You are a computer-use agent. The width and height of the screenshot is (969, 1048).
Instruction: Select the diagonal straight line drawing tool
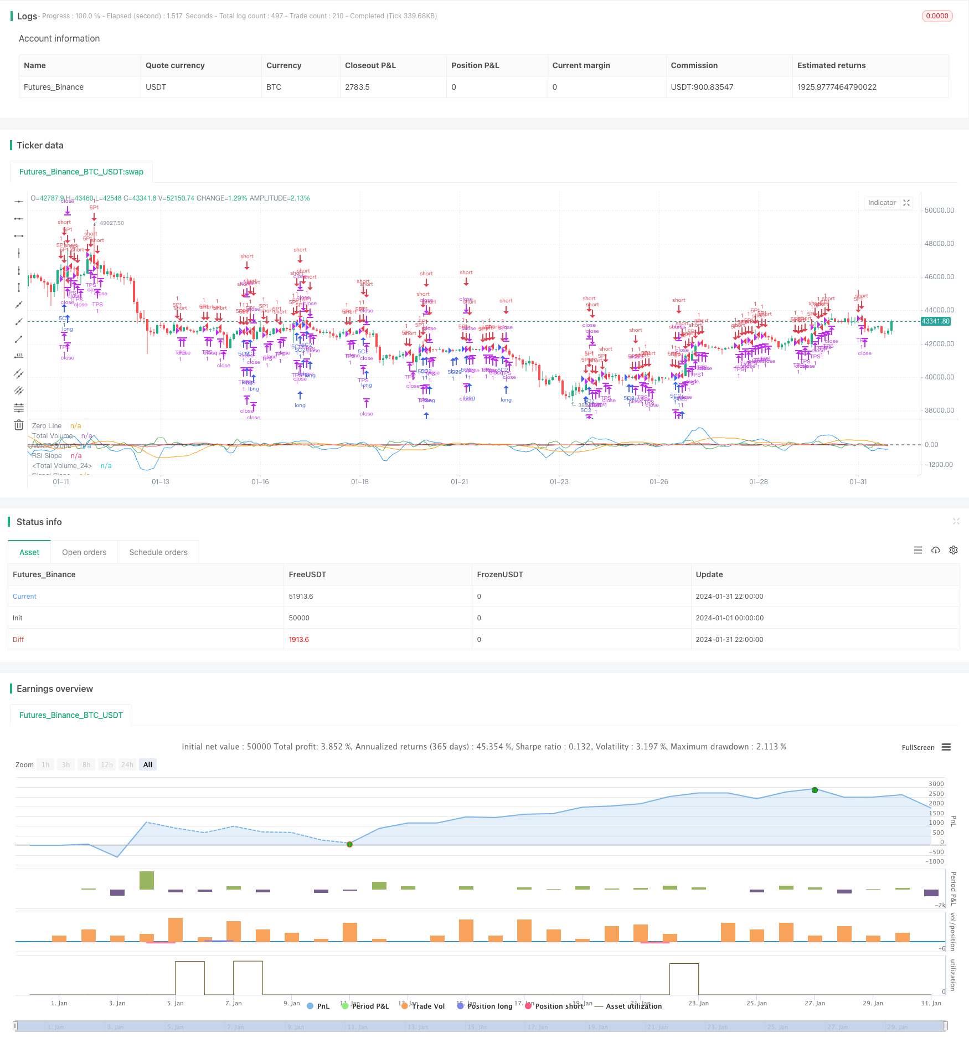coord(19,305)
